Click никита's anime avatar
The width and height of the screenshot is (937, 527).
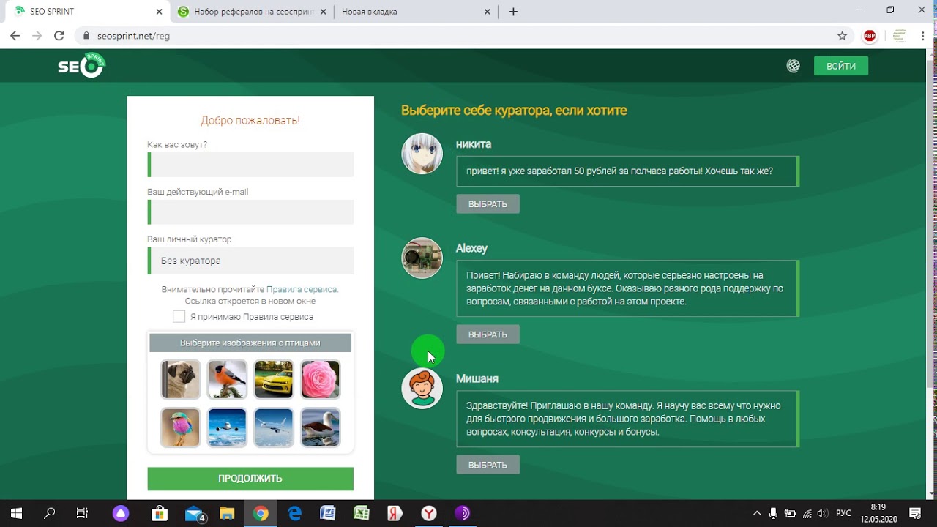coord(422,154)
